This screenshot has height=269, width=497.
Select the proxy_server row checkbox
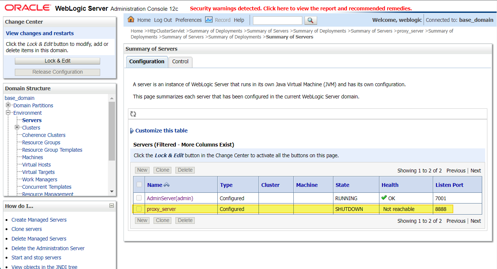coord(139,209)
